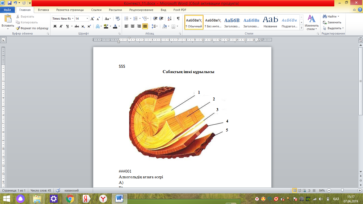The image size is (363, 204).
Task: Clear formatting with the eraser icon
Action: 118,19
